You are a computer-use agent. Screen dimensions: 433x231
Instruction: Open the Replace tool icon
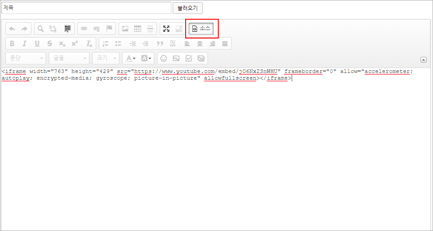pos(53,29)
